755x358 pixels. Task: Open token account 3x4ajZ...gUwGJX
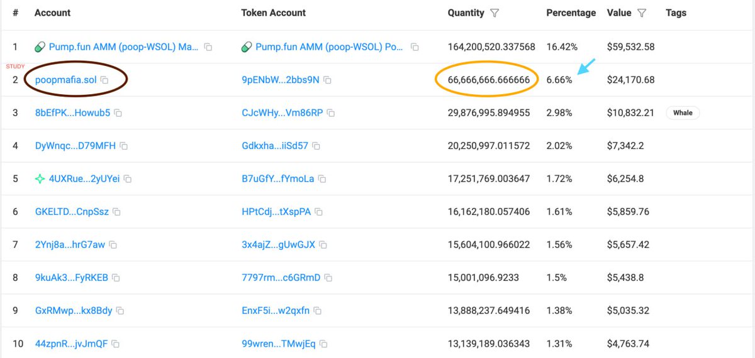(279, 244)
